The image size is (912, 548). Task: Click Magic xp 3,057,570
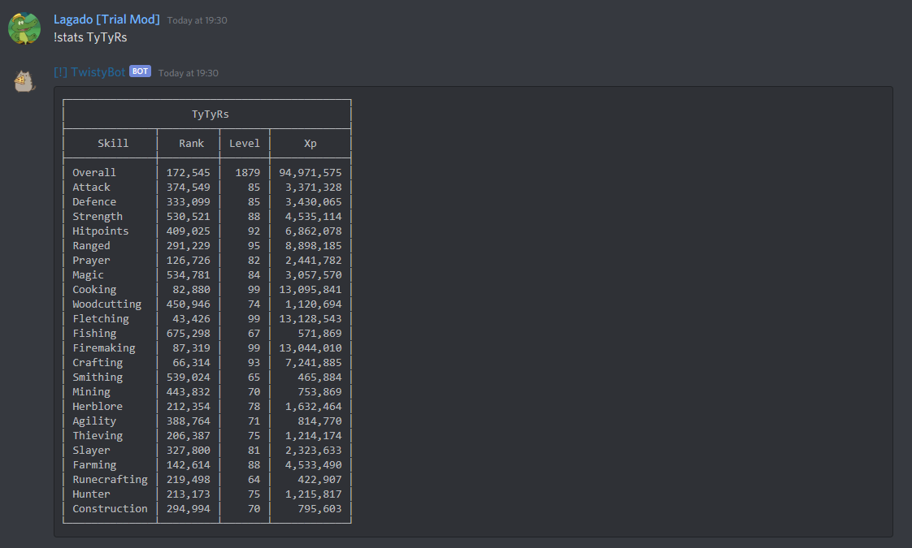point(314,275)
